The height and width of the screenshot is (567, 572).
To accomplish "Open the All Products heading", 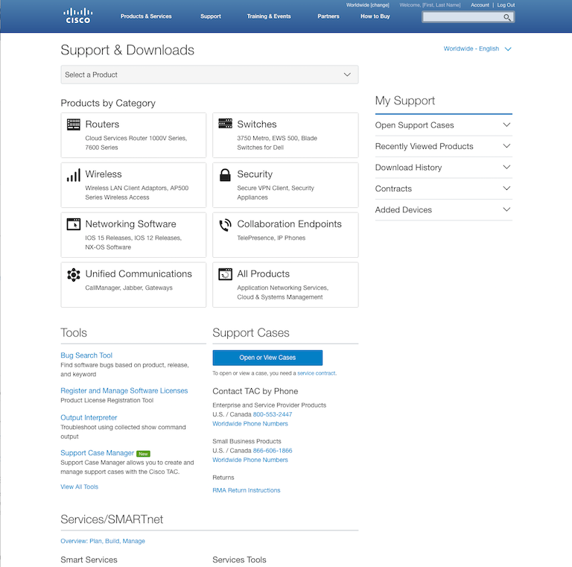I will pos(264,274).
